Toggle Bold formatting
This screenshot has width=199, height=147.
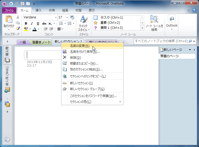(x=26, y=23)
